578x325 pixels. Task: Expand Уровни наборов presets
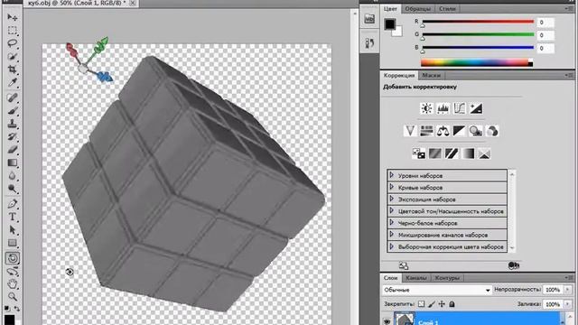(x=392, y=175)
